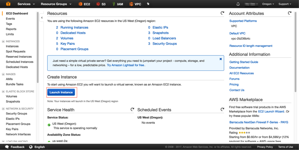Viewport: 299px width, 150px height.
Task: Refresh the Resources panel
Action: [x=222, y=13]
